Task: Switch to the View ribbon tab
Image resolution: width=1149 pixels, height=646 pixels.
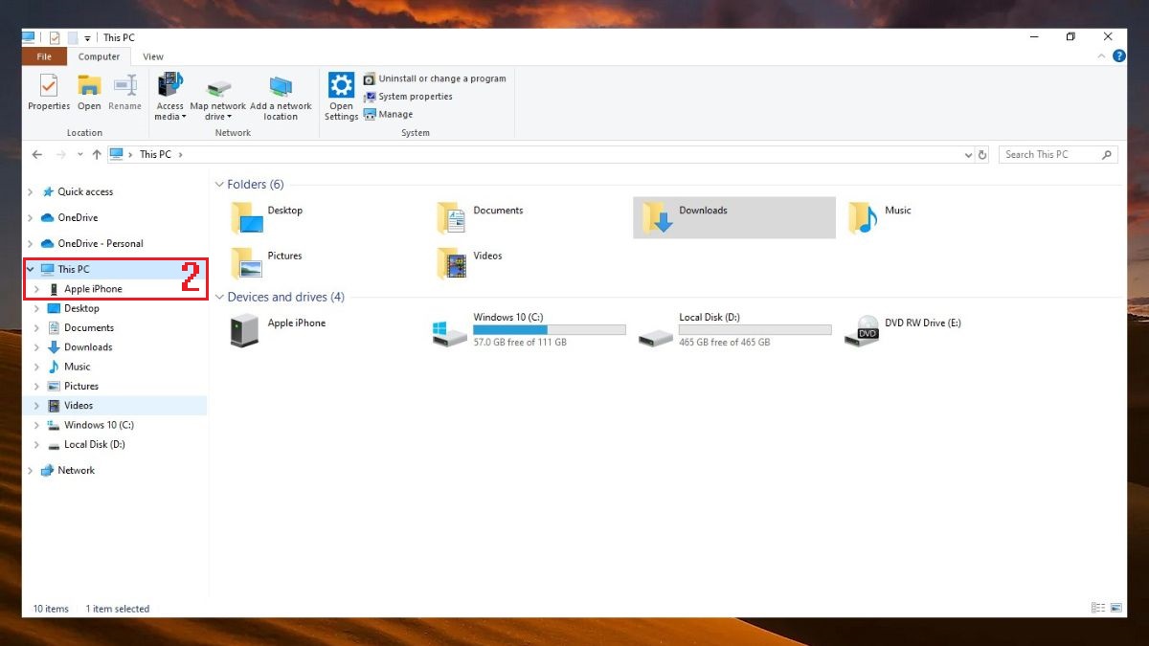Action: click(x=153, y=57)
